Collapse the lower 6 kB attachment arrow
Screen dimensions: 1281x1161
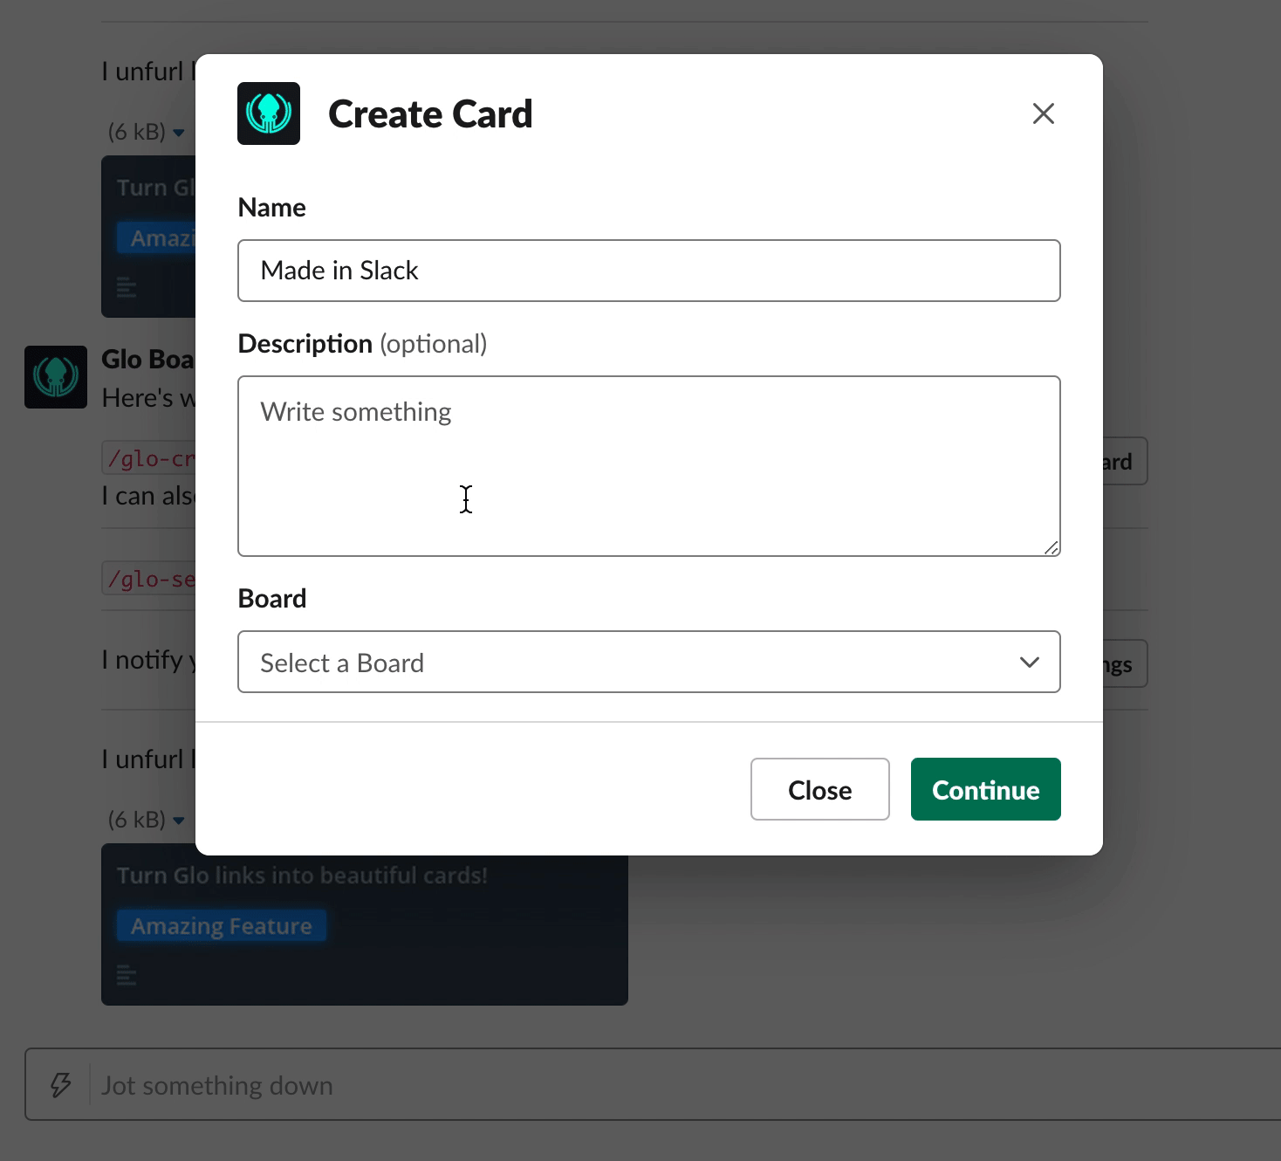coord(179,821)
